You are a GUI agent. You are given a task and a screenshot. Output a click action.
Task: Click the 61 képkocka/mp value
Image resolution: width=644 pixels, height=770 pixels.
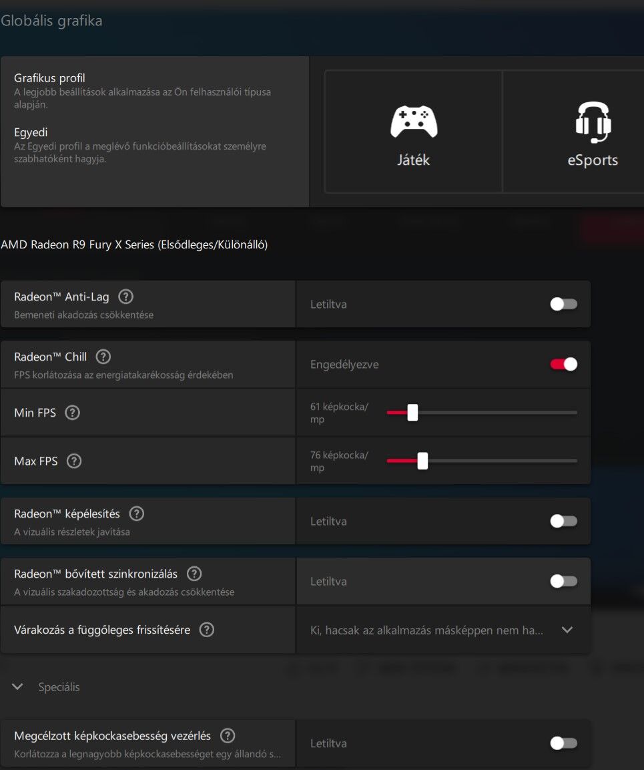point(339,413)
